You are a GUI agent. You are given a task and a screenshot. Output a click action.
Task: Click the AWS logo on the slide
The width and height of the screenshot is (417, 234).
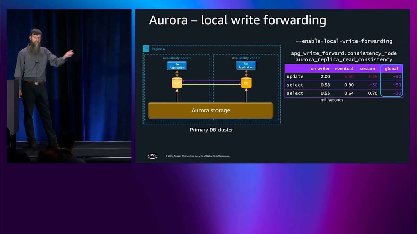152,156
